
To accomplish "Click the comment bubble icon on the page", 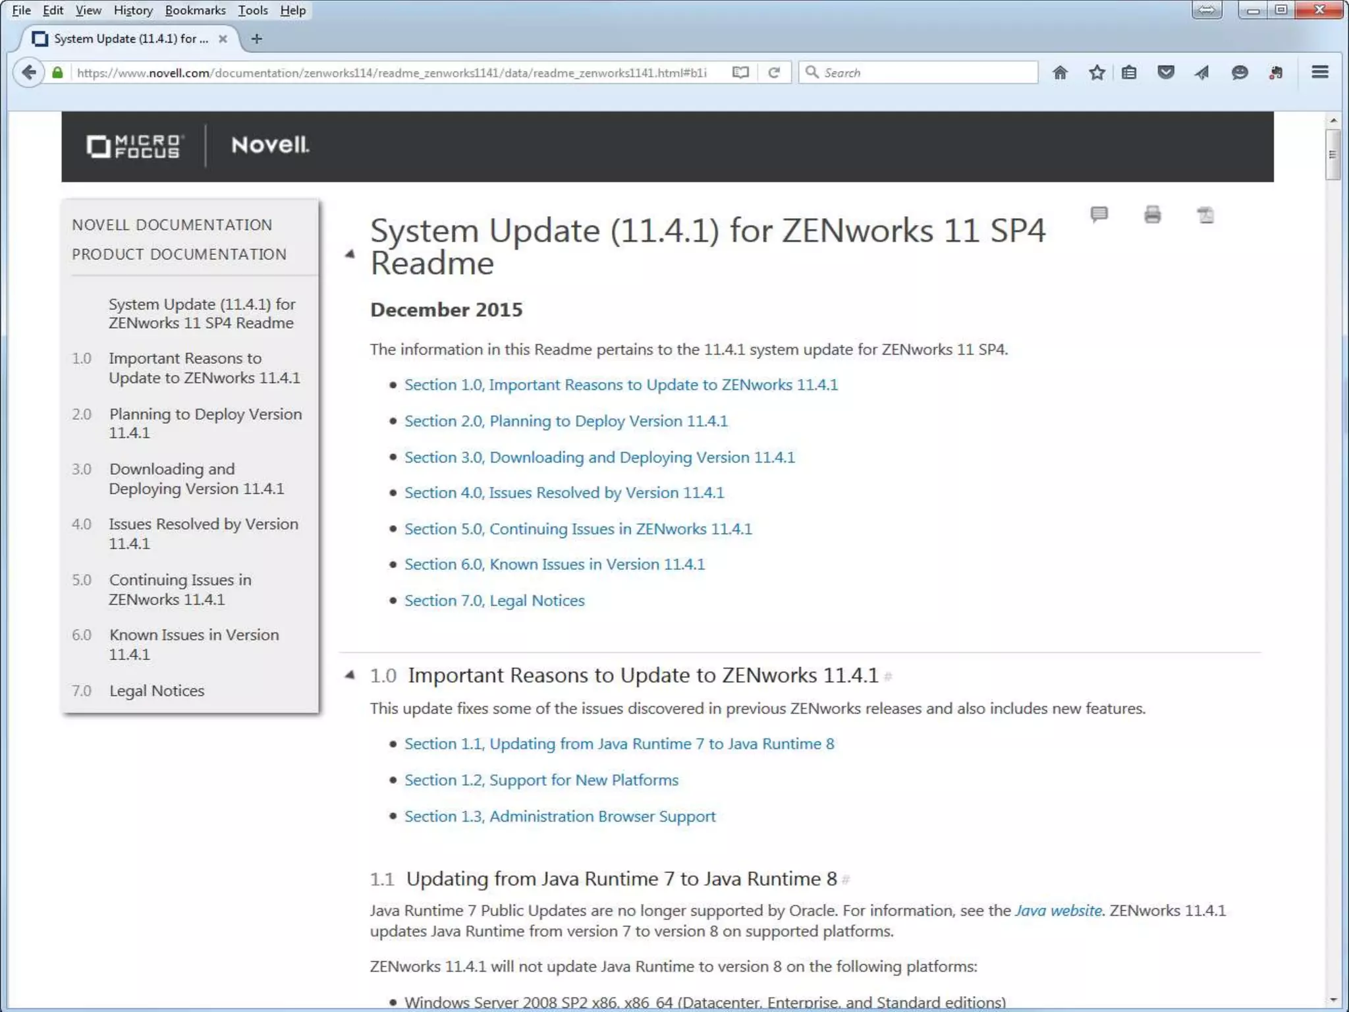I will click(1099, 215).
